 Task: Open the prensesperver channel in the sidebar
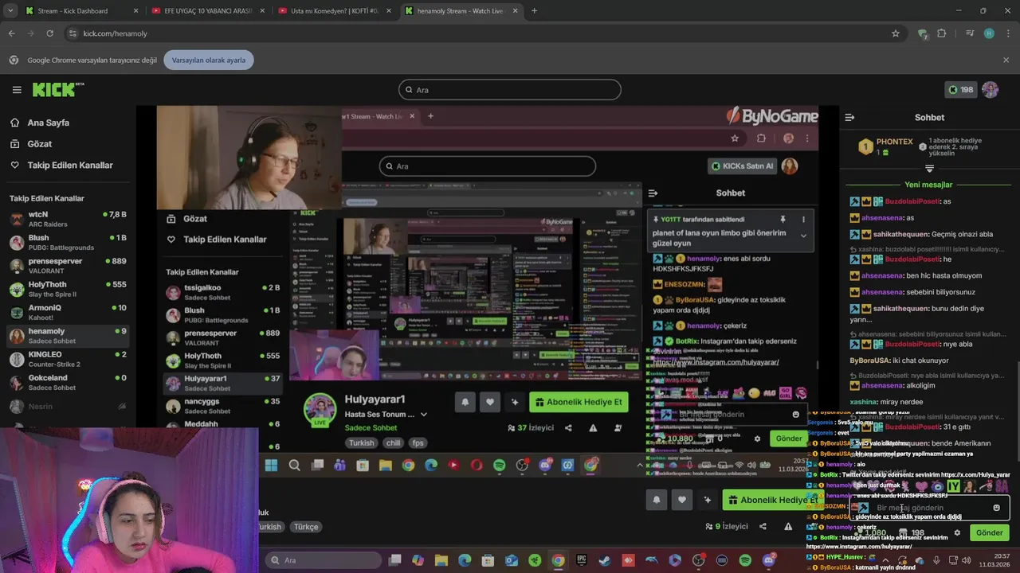click(x=68, y=266)
